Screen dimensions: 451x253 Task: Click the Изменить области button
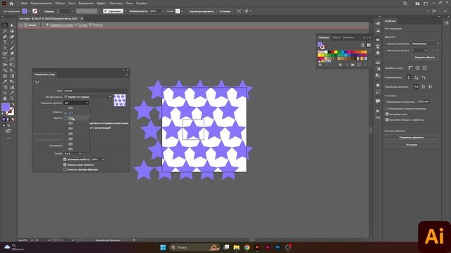424,58
